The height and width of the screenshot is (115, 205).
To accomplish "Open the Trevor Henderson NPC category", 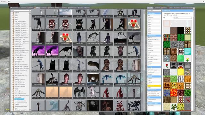I will tap(19, 99).
